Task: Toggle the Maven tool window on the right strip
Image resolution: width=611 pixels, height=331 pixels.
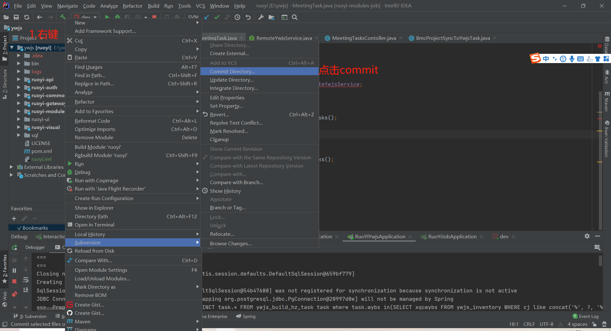Action: (x=607, y=102)
